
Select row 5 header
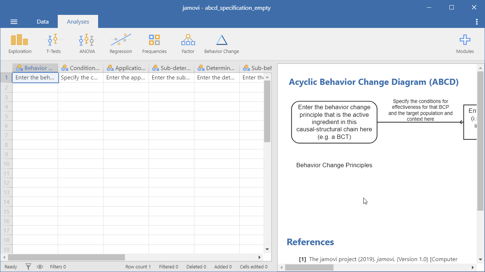[x=6, y=116]
